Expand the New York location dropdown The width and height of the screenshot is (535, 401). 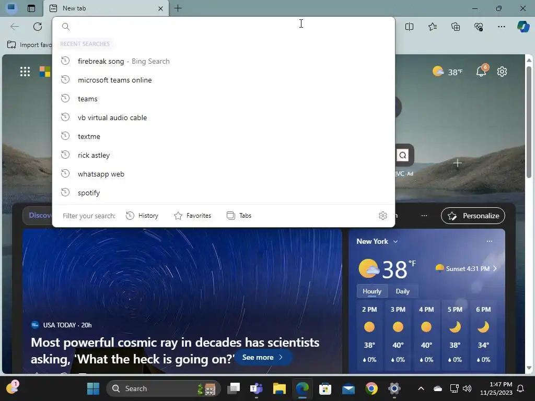[x=377, y=241]
